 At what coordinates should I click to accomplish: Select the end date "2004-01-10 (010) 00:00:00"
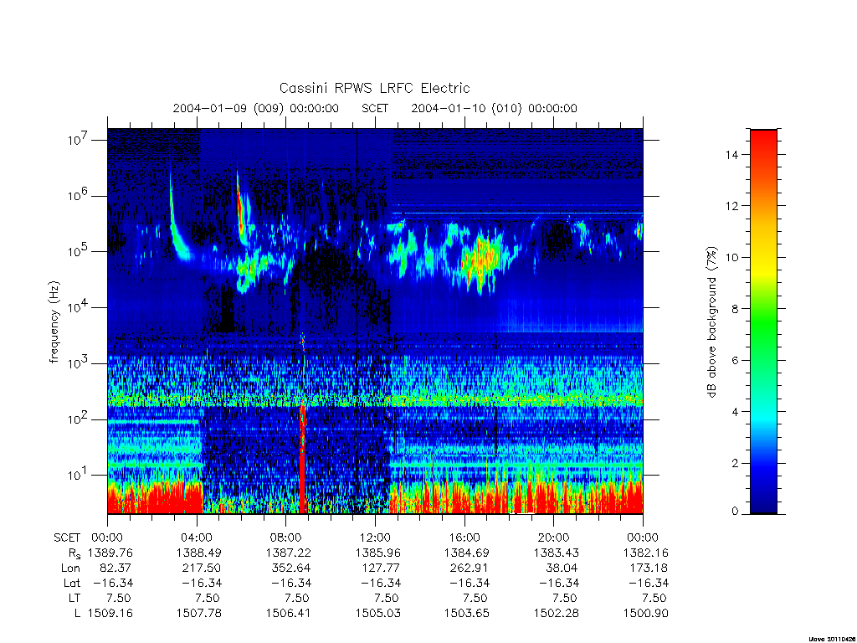[494, 108]
